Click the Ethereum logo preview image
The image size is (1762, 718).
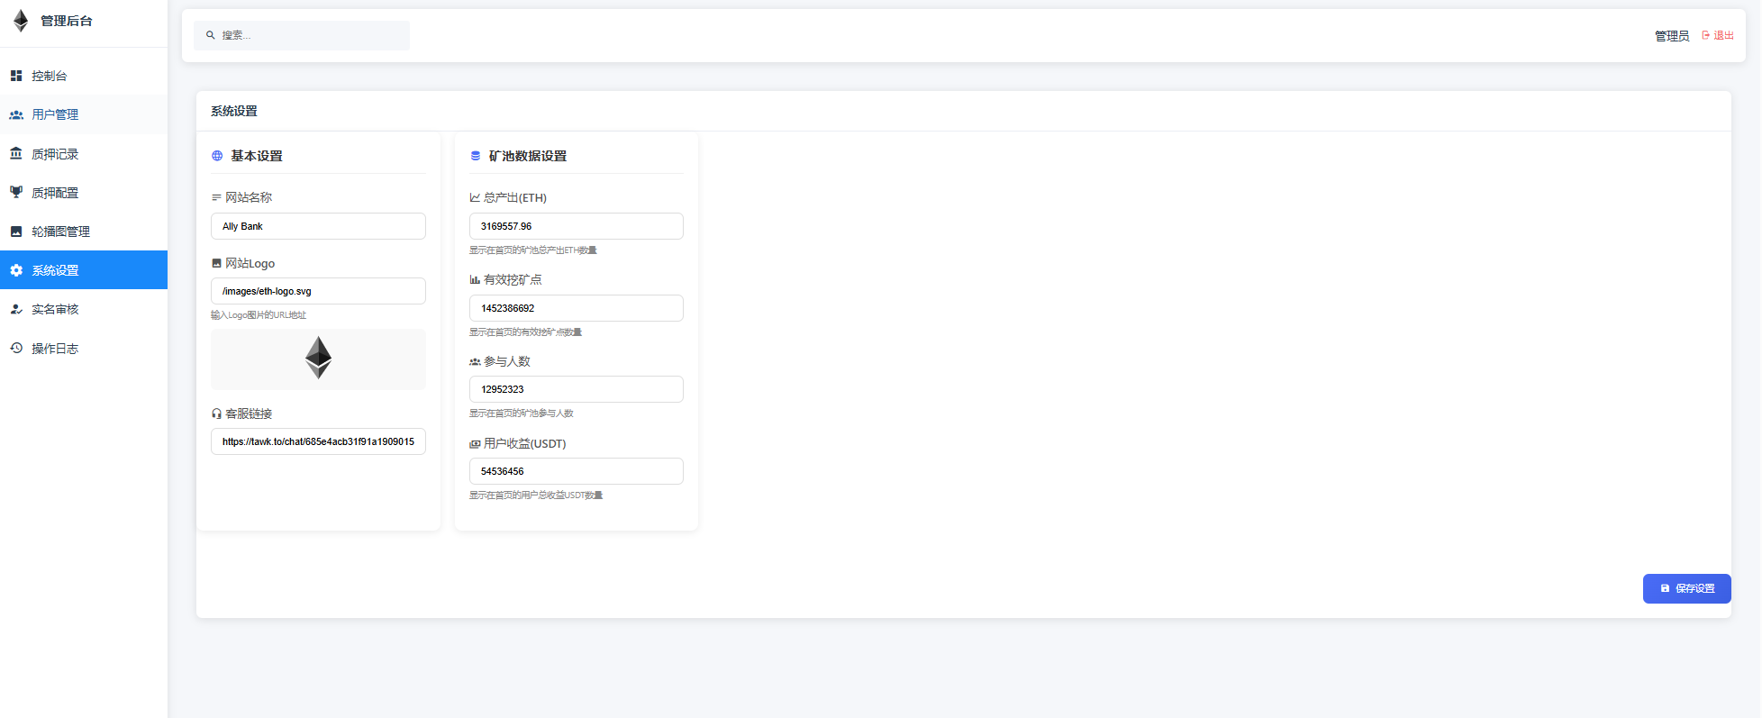(318, 358)
